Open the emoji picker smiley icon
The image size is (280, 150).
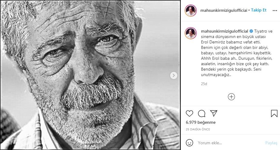pyautogui.click(x=189, y=143)
